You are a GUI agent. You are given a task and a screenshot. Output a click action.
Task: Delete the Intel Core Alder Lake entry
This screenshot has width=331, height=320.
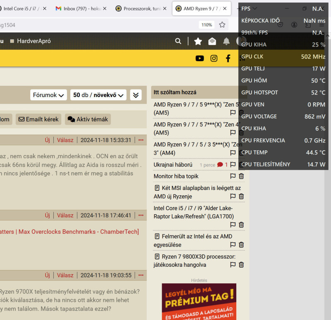pyautogui.click(x=241, y=225)
